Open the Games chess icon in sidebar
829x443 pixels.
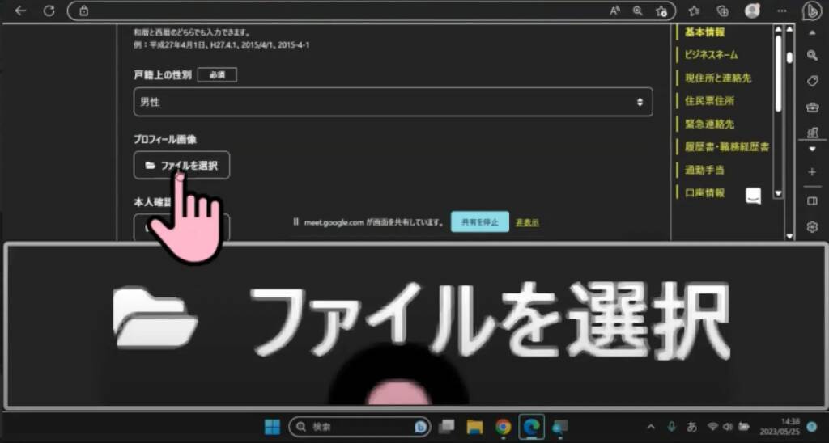[x=813, y=133]
